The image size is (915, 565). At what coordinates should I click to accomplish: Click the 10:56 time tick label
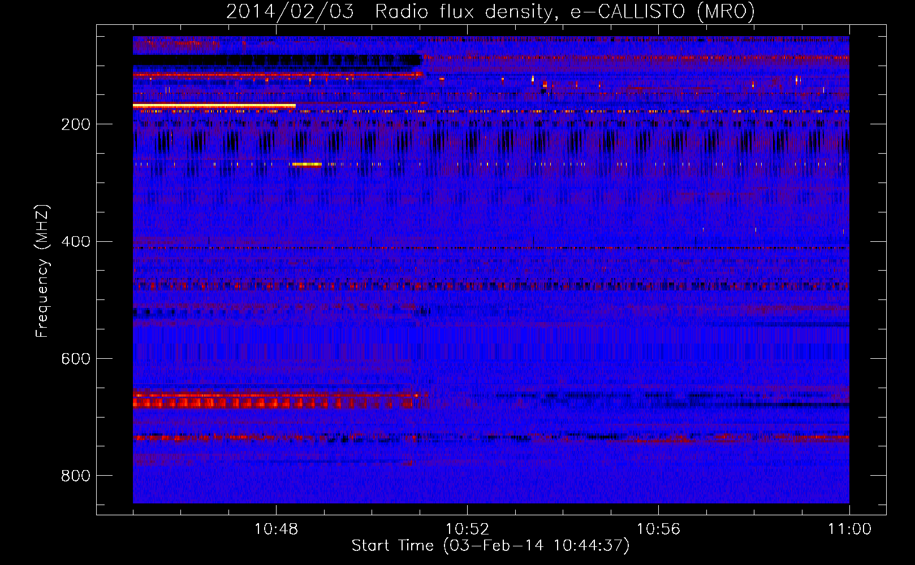[658, 529]
